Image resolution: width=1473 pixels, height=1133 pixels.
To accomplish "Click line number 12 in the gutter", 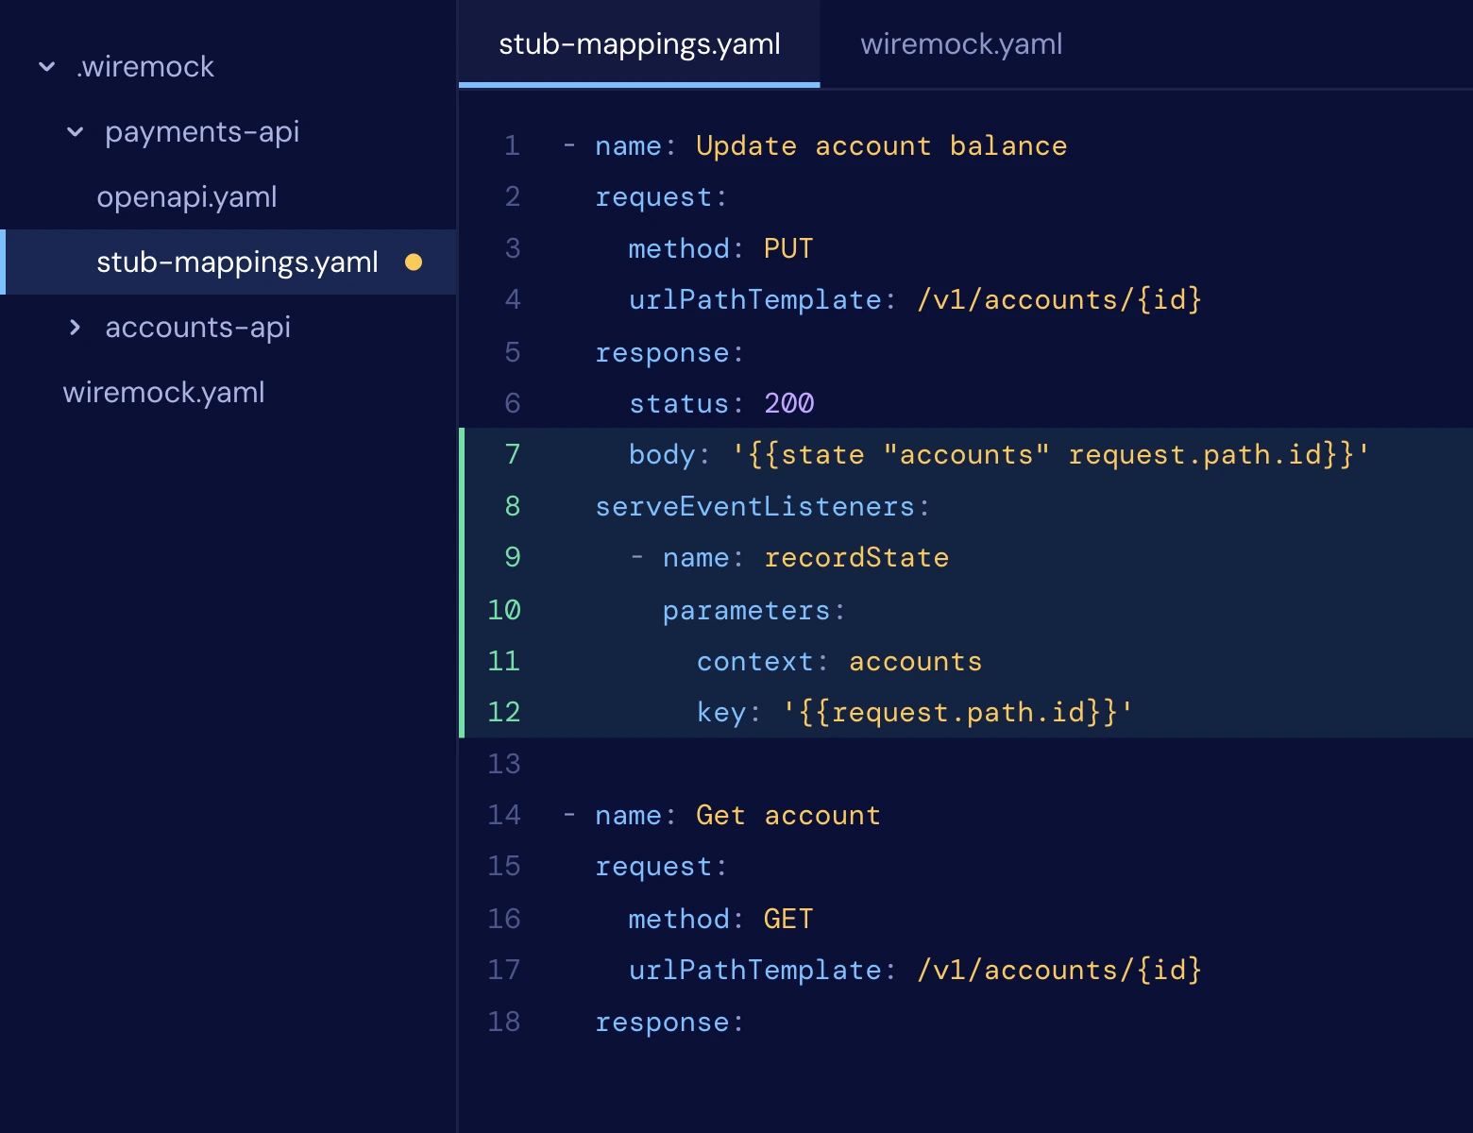I will click(504, 712).
